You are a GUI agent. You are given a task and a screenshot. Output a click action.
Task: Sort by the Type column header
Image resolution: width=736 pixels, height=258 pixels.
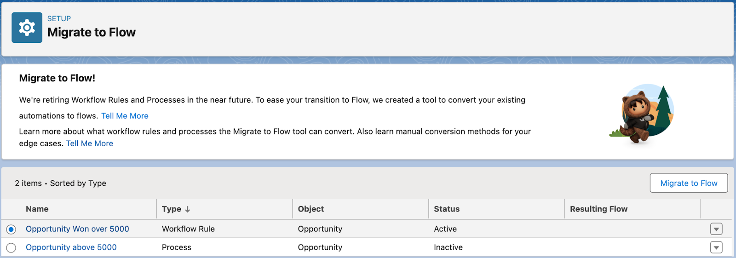[x=172, y=209]
